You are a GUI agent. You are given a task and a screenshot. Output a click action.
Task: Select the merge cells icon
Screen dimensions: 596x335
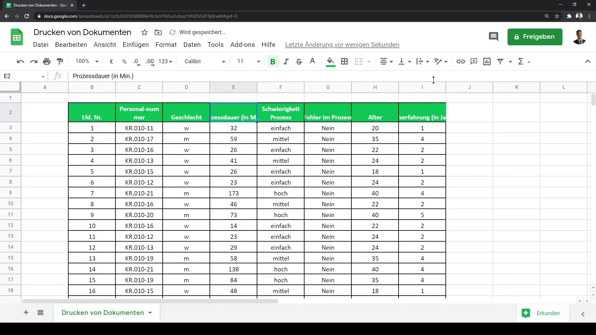pyautogui.click(x=359, y=61)
